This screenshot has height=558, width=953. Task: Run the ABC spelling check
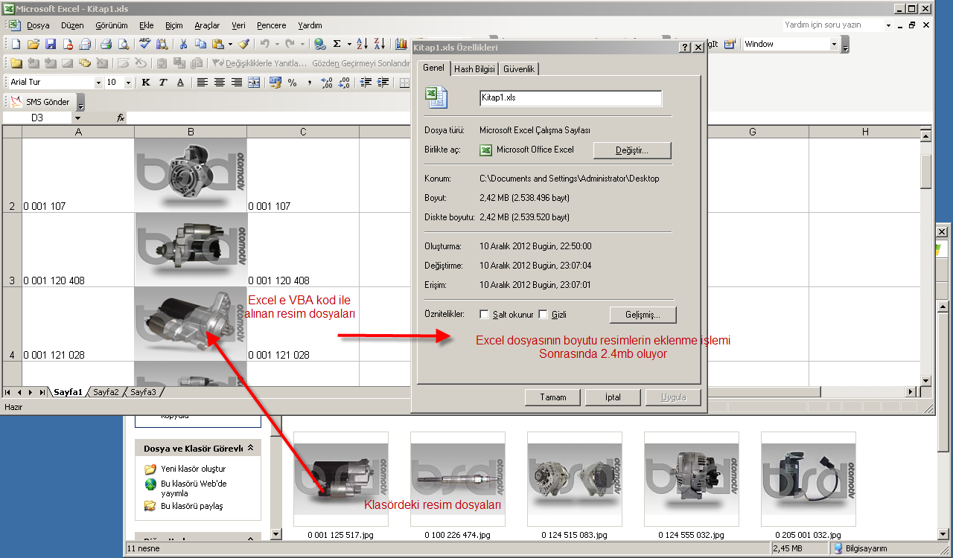pos(144,44)
